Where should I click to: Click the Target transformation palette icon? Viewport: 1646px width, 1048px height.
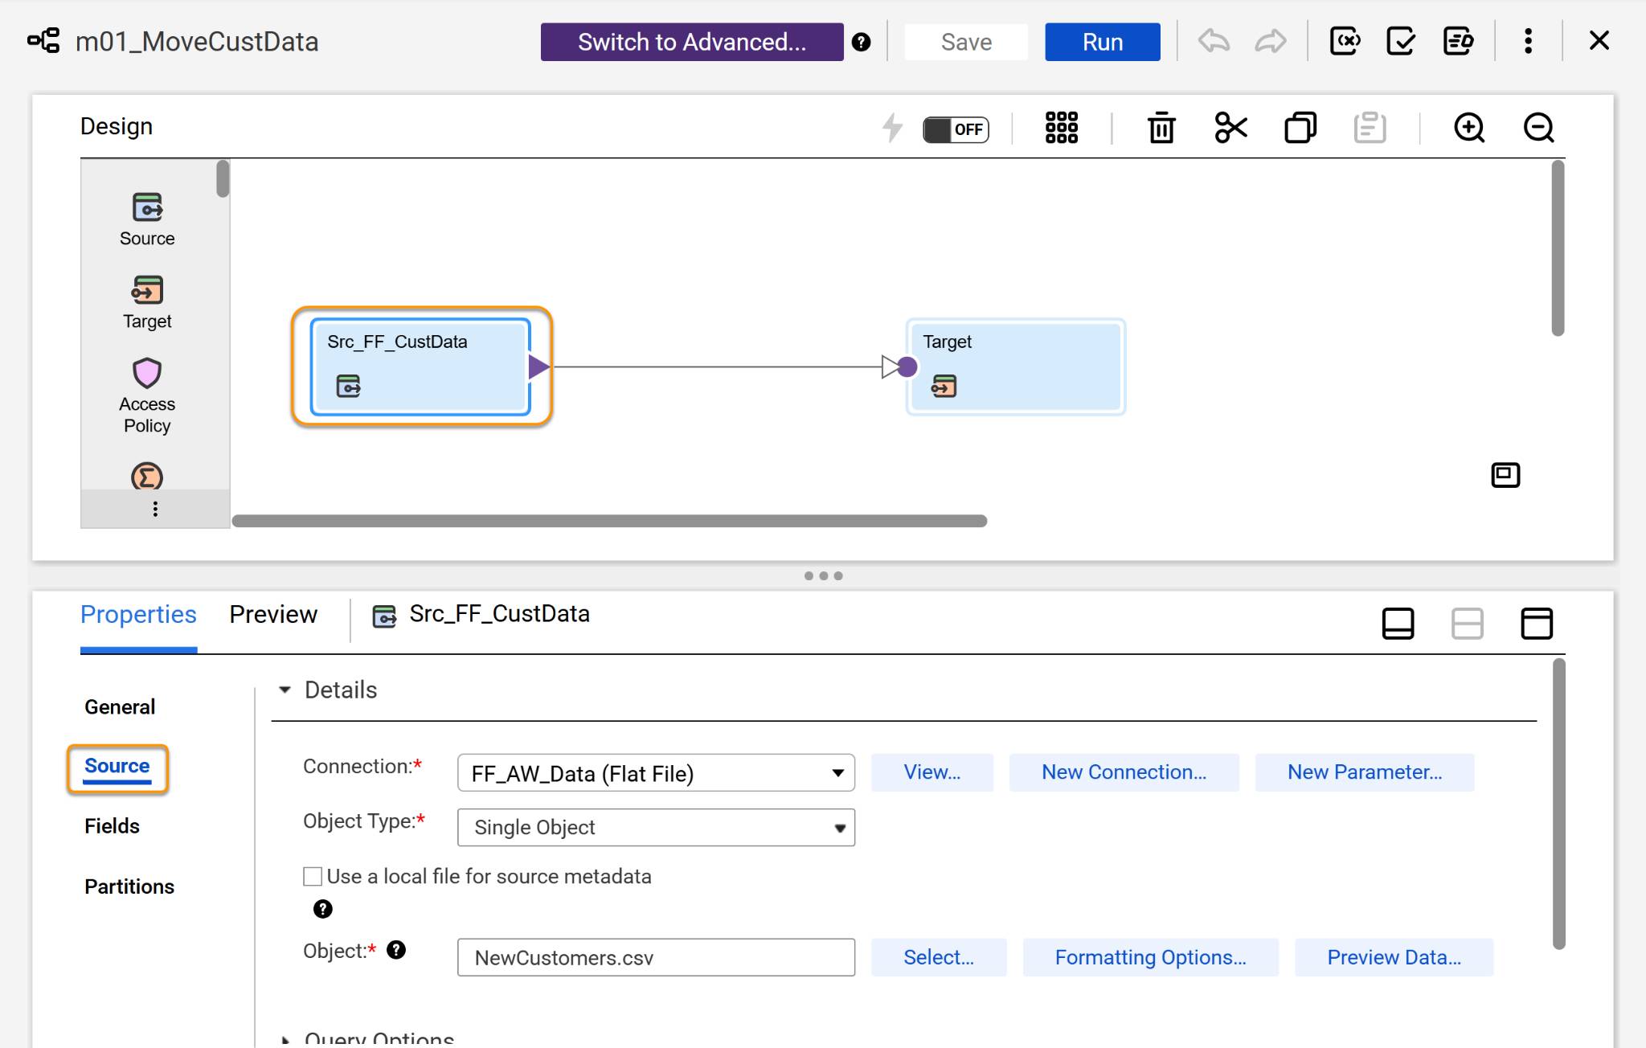click(x=147, y=290)
